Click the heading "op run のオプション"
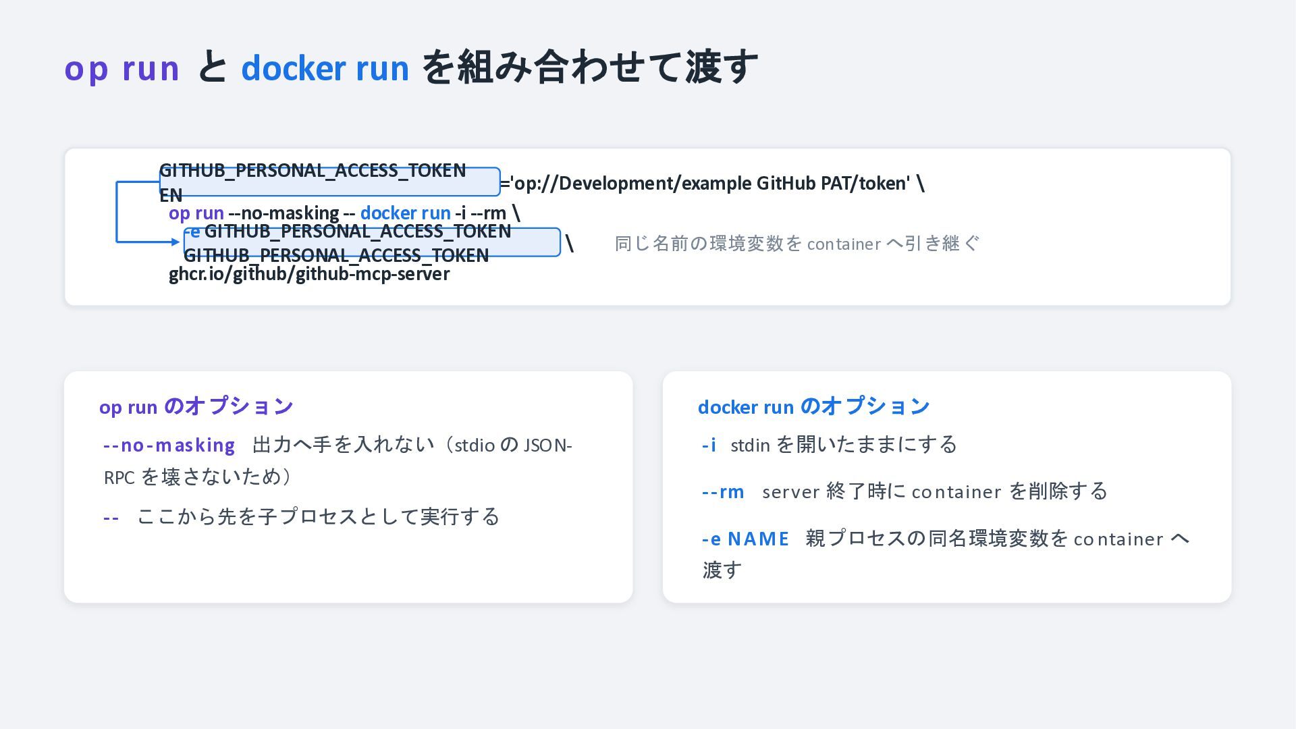The width and height of the screenshot is (1296, 729). click(196, 406)
